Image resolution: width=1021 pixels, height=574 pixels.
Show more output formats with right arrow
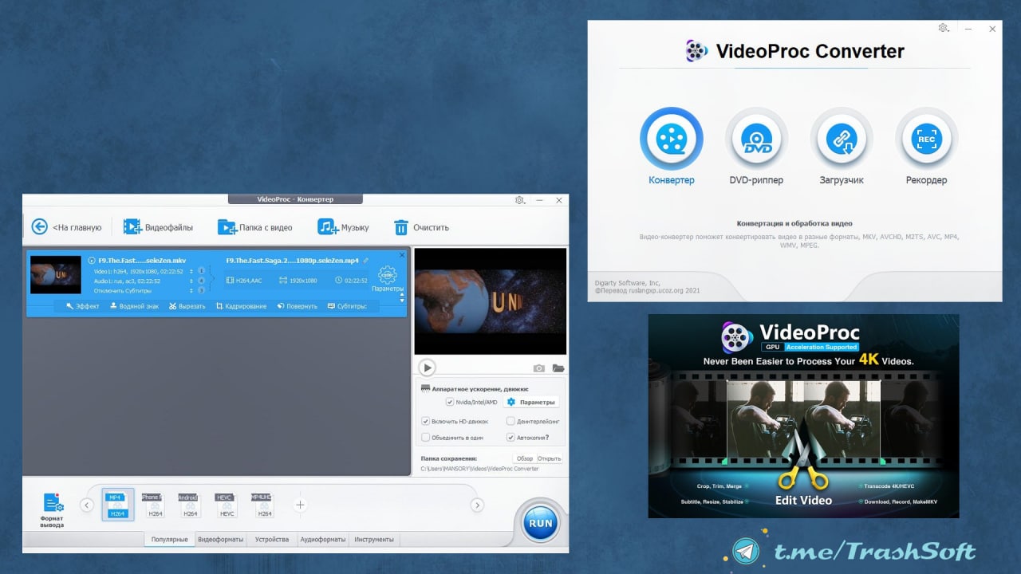coord(477,505)
